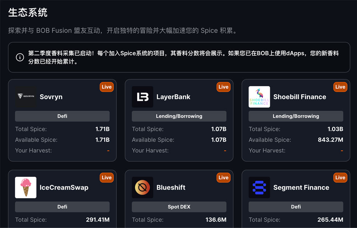Click the Total Spice label on Blueshift card

148,220
